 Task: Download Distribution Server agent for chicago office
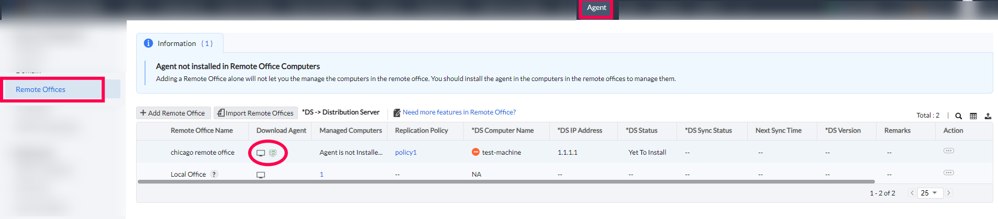pyautogui.click(x=273, y=153)
